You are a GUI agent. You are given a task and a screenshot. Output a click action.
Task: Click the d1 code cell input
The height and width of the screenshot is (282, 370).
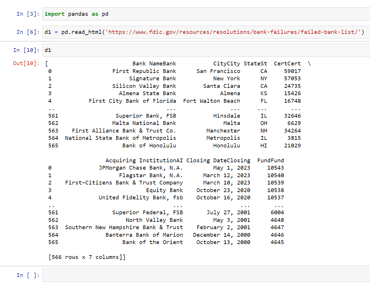[206, 50]
